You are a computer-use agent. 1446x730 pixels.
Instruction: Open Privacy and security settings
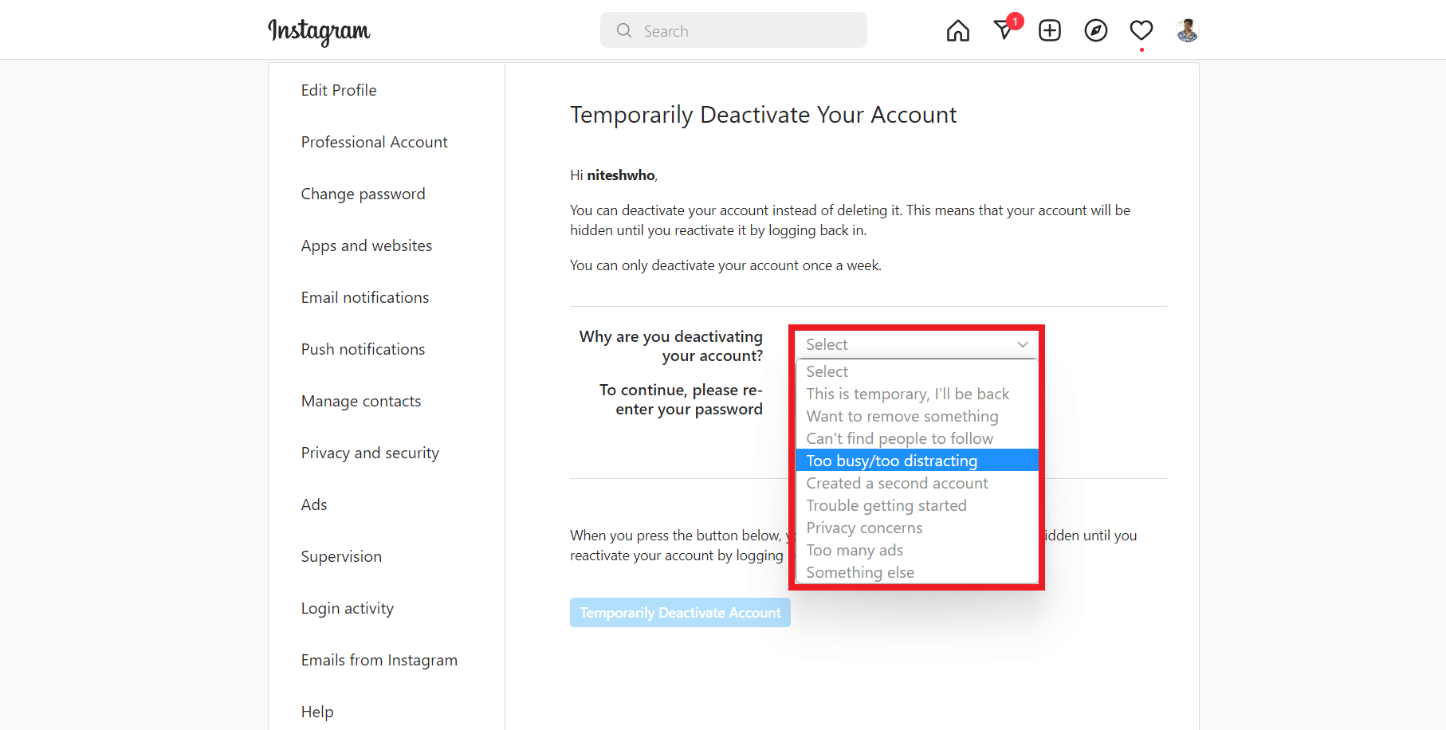(x=370, y=453)
